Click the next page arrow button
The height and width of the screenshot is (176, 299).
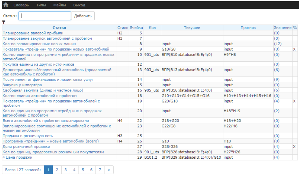click(x=109, y=170)
